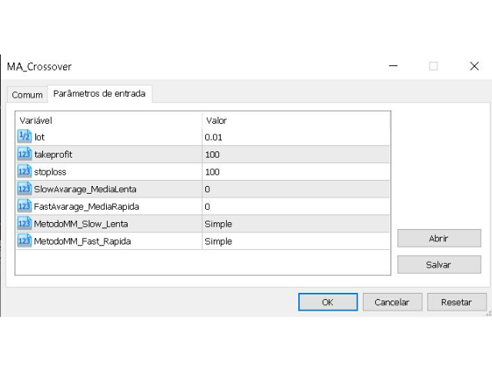Image resolution: width=492 pixels, height=369 pixels.
Task: Click the icon beside MetodoMM_Slow_Lenta
Action: (25, 224)
